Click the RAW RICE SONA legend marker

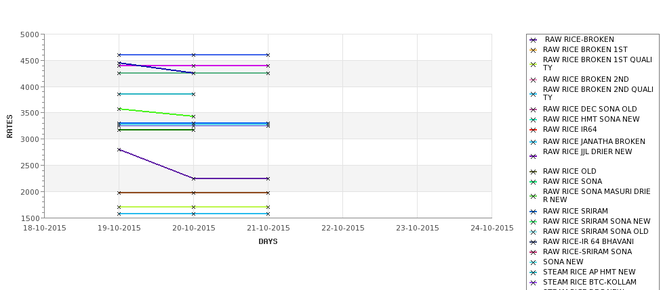tap(533, 182)
